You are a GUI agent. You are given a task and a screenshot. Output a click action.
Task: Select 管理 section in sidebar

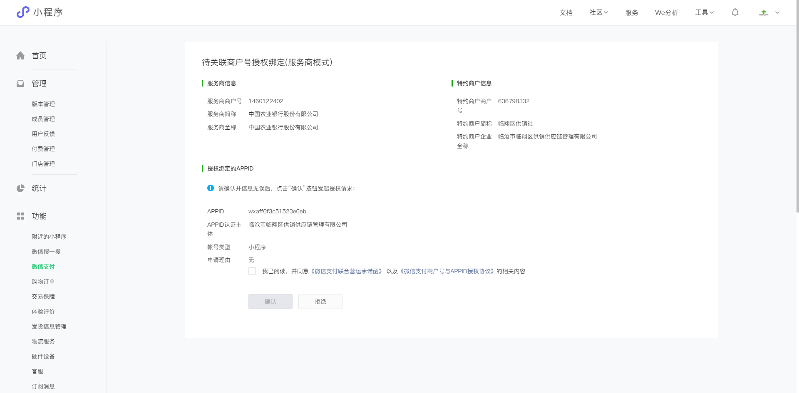pyautogui.click(x=39, y=84)
